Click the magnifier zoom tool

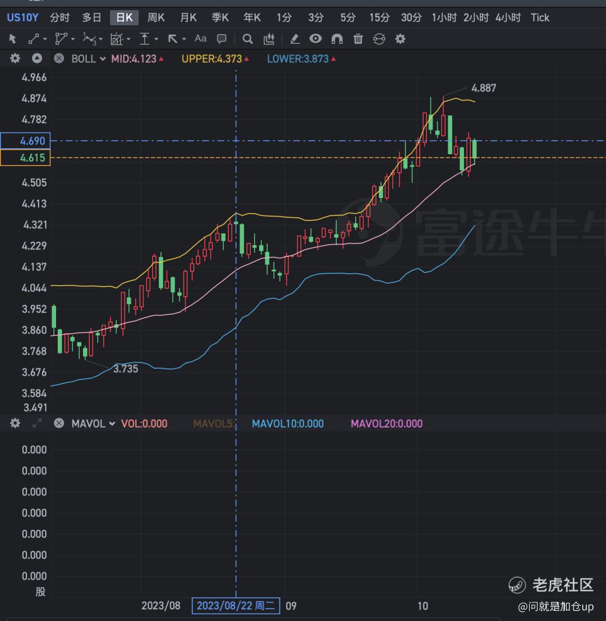click(x=247, y=39)
